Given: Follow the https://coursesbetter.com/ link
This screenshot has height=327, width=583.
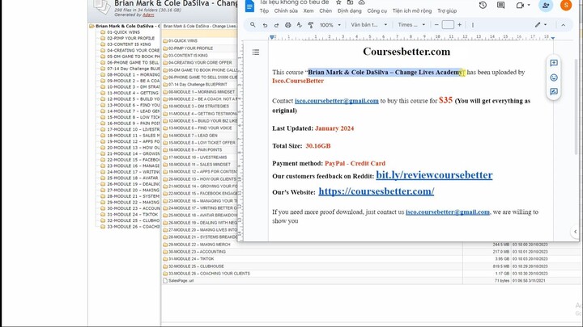Looking at the screenshot, I should coord(376,191).
